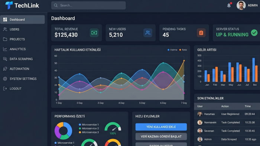
Task: Select Dashboard in the sidebar
Action: tap(22, 20)
